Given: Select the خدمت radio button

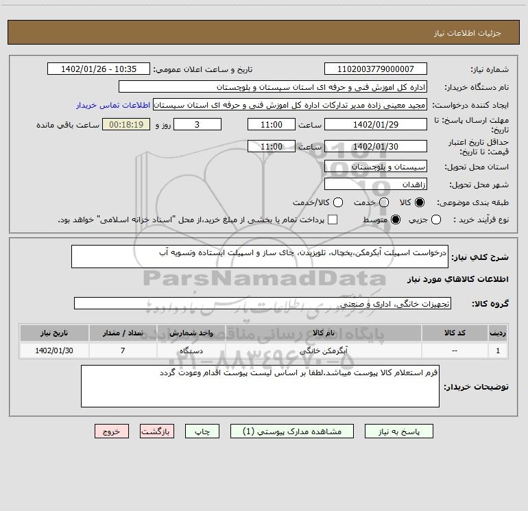Looking at the screenshot, I should 384,202.
